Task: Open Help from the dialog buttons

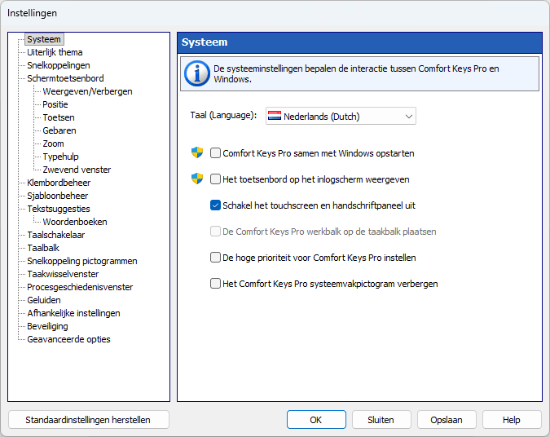Action: point(512,420)
